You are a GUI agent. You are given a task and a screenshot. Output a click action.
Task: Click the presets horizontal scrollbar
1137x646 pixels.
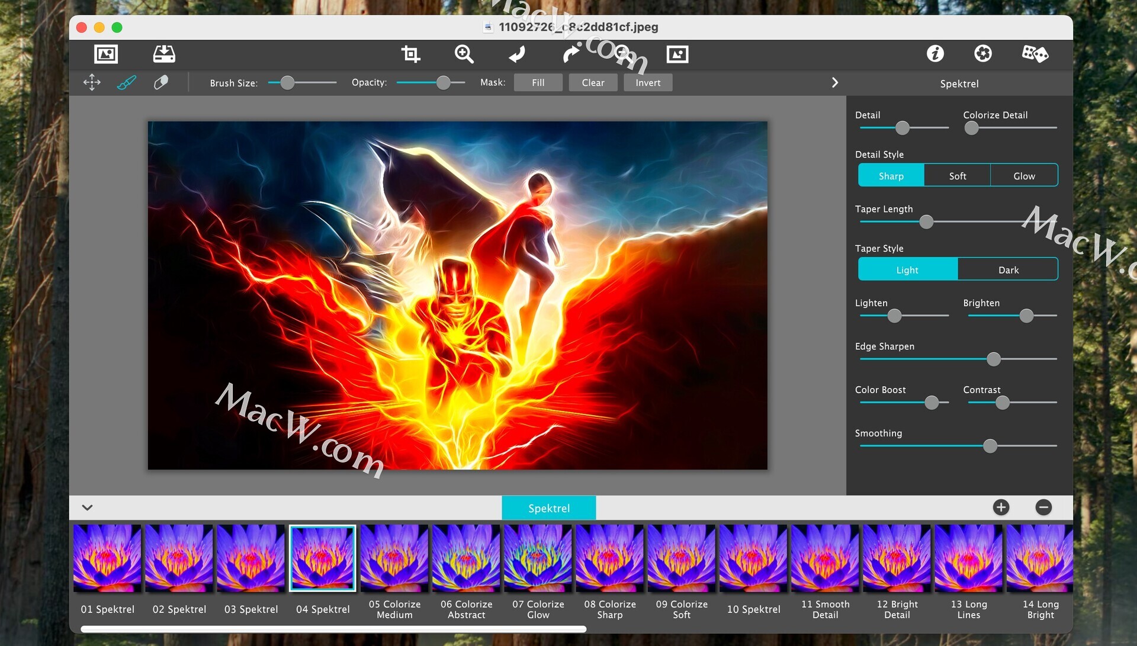[x=333, y=629]
